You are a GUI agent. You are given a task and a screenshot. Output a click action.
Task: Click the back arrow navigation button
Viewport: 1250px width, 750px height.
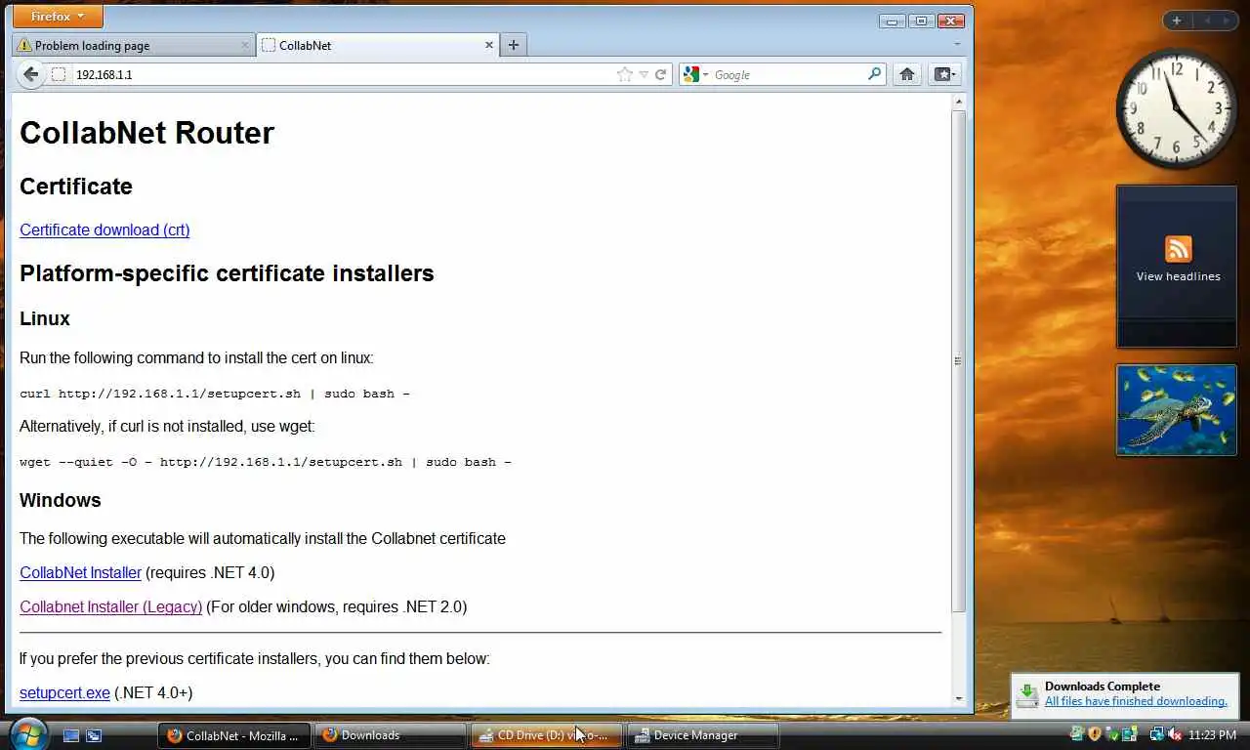click(30, 74)
